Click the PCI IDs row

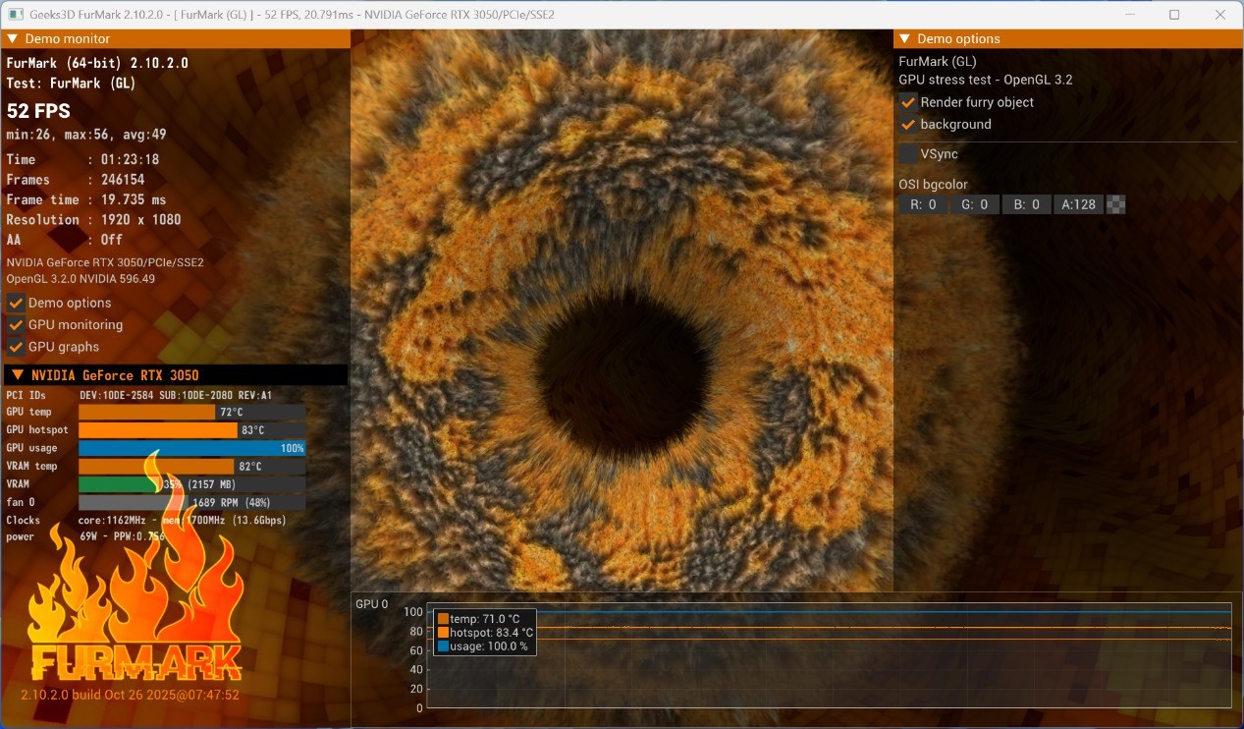[x=139, y=395]
